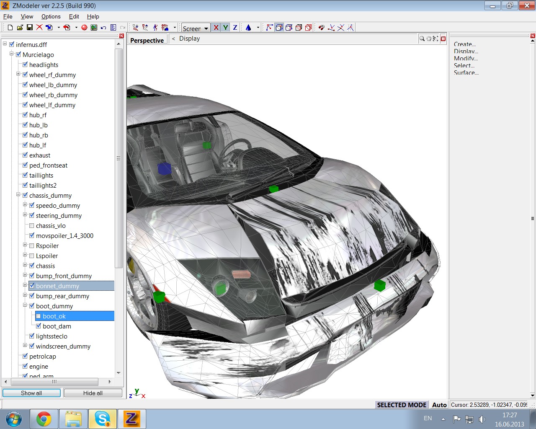The image size is (536, 429).
Task: Open the Screen axis space dropdown
Action: pyautogui.click(x=196, y=28)
